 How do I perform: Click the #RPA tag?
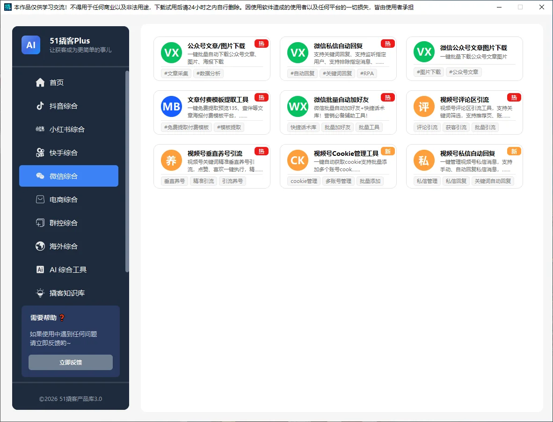point(367,73)
